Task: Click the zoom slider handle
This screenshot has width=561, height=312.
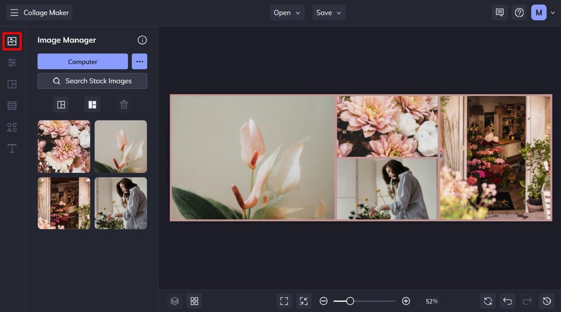Action: point(350,301)
